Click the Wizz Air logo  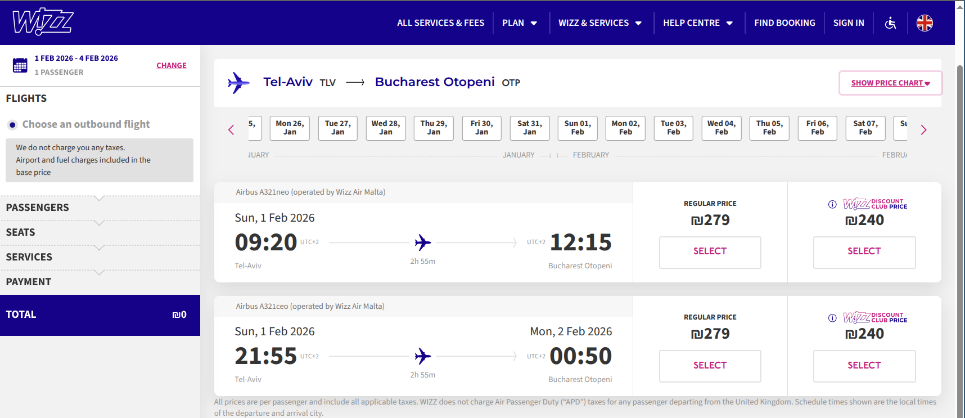pyautogui.click(x=43, y=23)
